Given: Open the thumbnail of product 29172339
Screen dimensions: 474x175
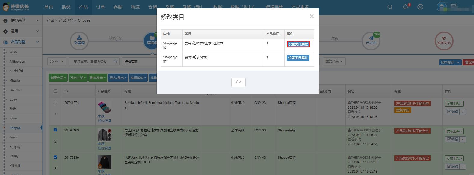Looking at the screenshot, I should 104,162.
